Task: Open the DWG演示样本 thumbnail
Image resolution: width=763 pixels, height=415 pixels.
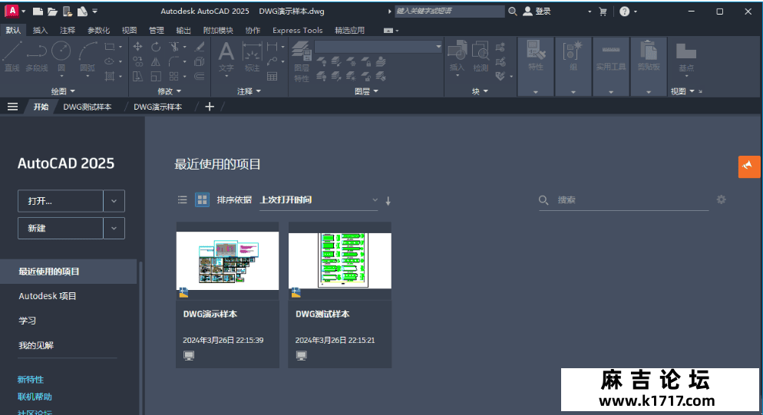Action: click(x=227, y=261)
